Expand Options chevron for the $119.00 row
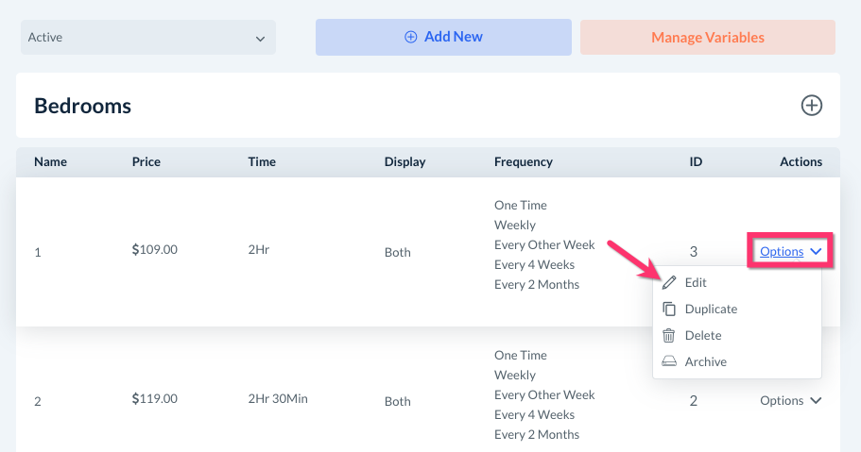 pyautogui.click(x=816, y=401)
